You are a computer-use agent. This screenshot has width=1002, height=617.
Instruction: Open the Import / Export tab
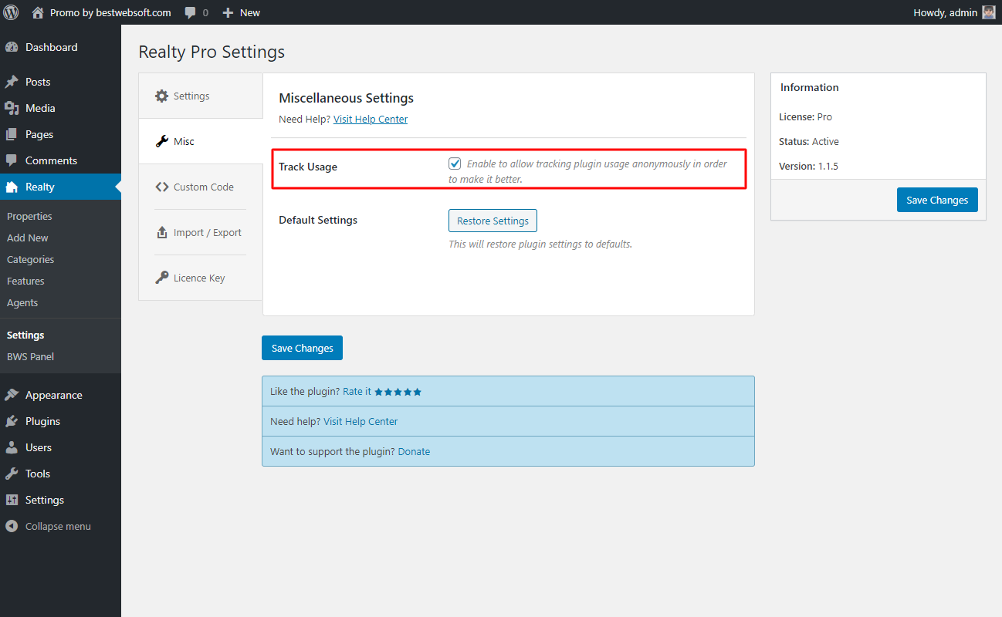[x=201, y=233]
